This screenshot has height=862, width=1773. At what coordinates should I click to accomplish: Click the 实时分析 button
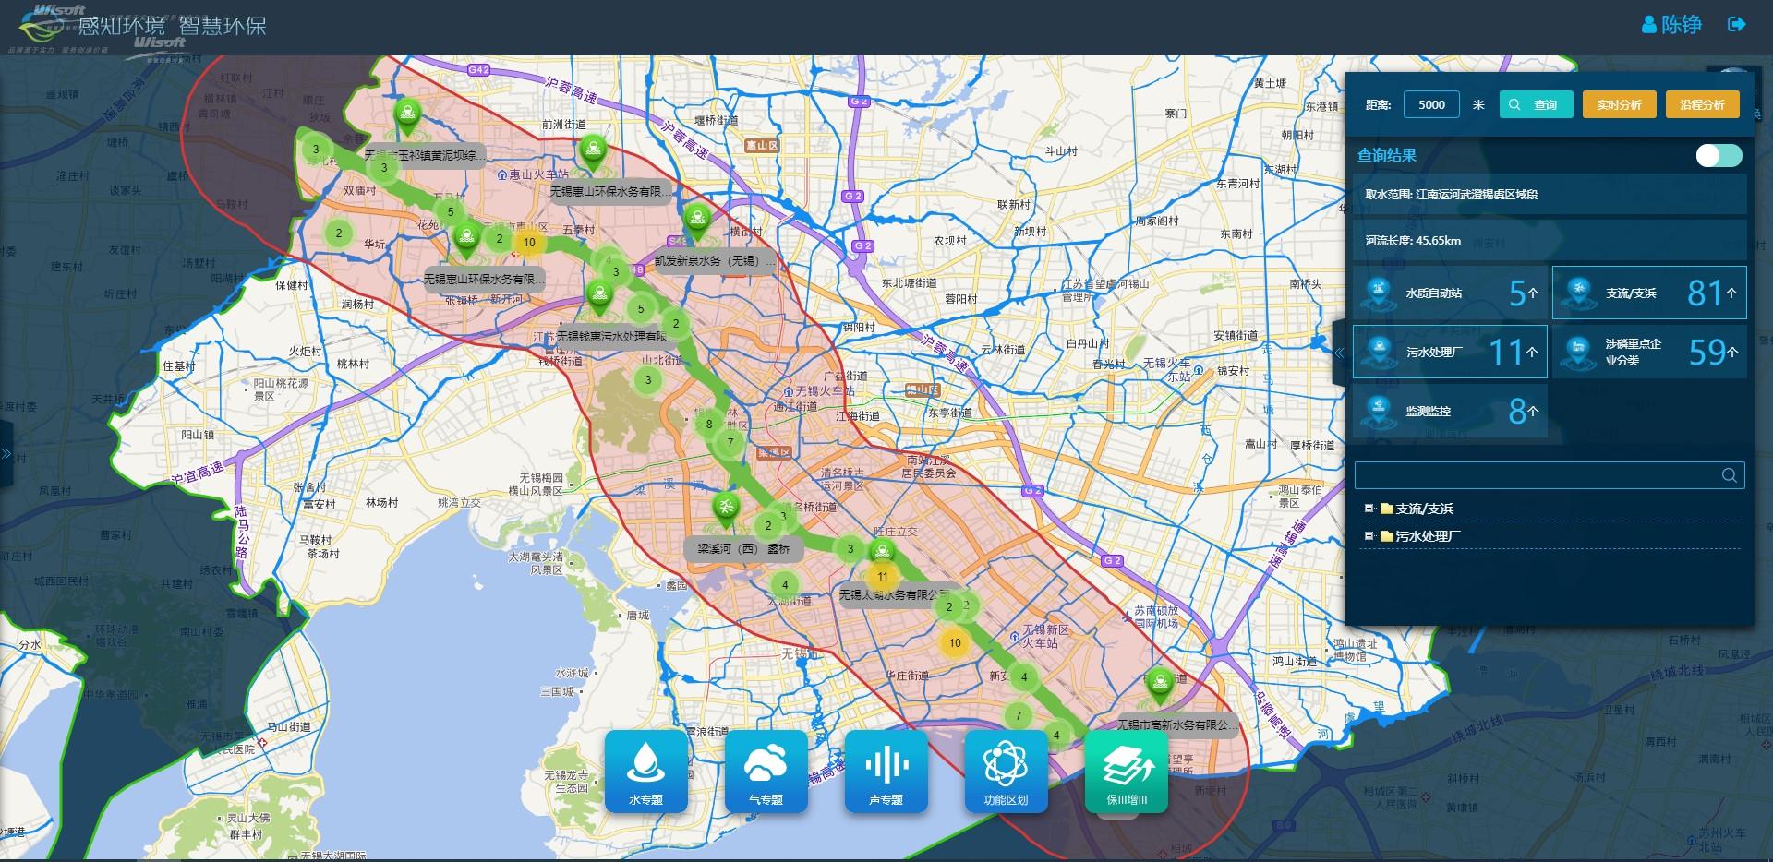1619,104
